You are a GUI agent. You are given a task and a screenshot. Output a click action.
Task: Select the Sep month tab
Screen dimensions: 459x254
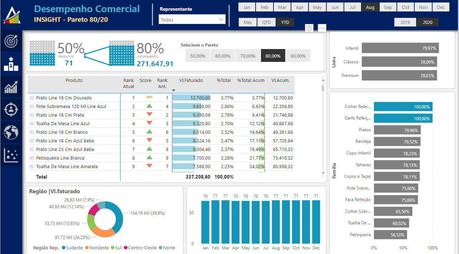388,7
